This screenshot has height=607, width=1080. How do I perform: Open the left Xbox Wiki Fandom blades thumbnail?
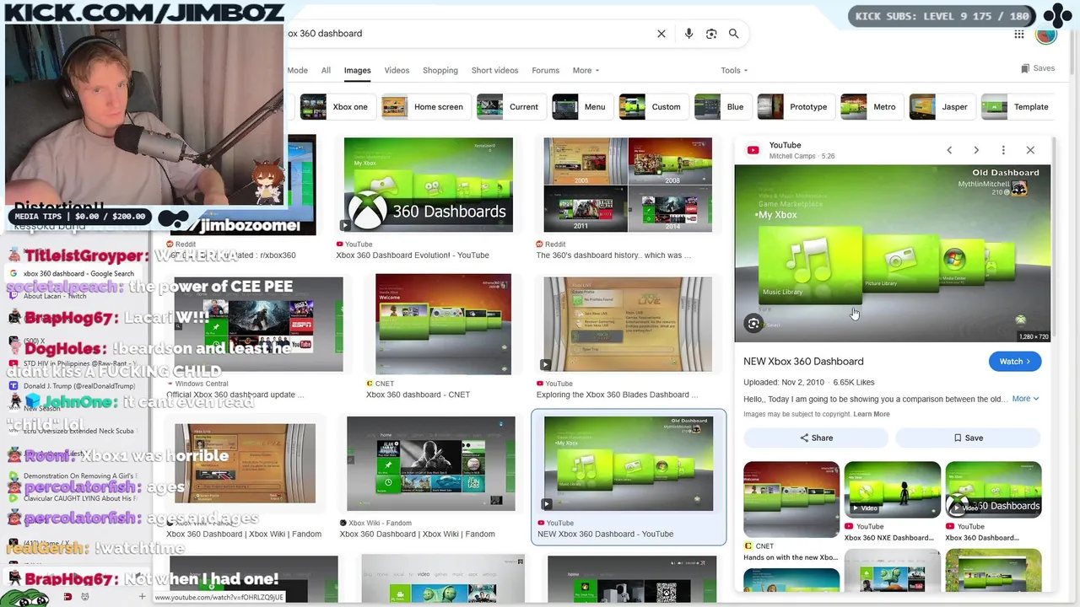[245, 464]
